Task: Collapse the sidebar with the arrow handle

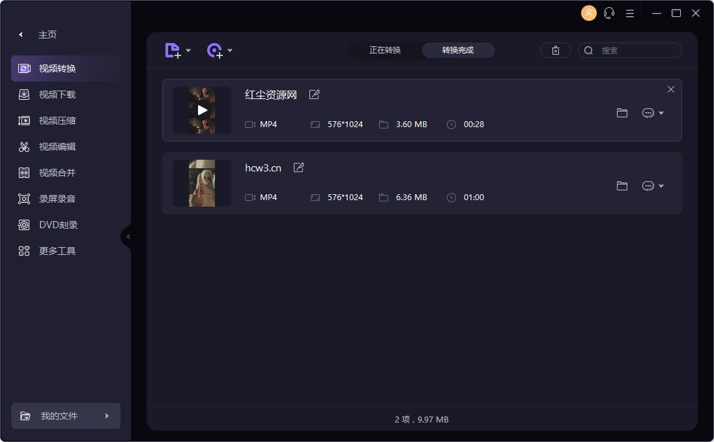Action: click(128, 237)
